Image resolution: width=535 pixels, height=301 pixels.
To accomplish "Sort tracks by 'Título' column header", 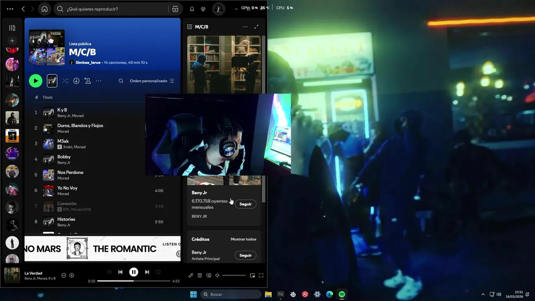I will pos(48,97).
